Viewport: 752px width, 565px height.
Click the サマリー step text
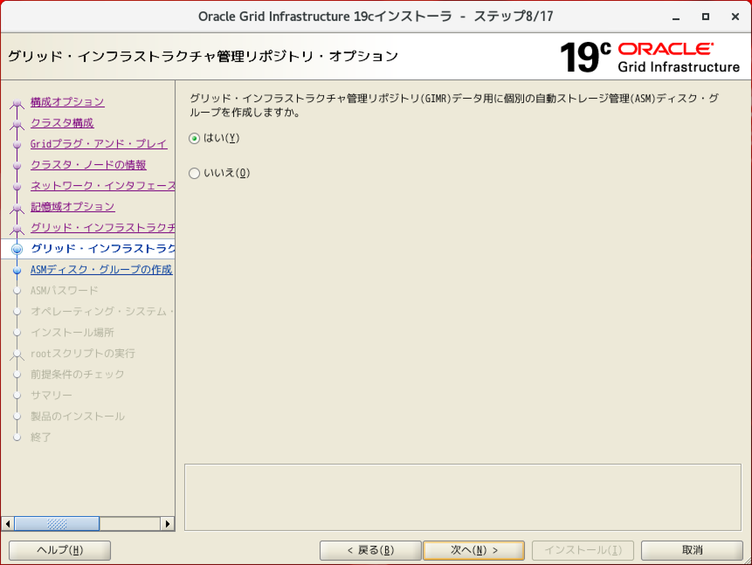(x=51, y=395)
